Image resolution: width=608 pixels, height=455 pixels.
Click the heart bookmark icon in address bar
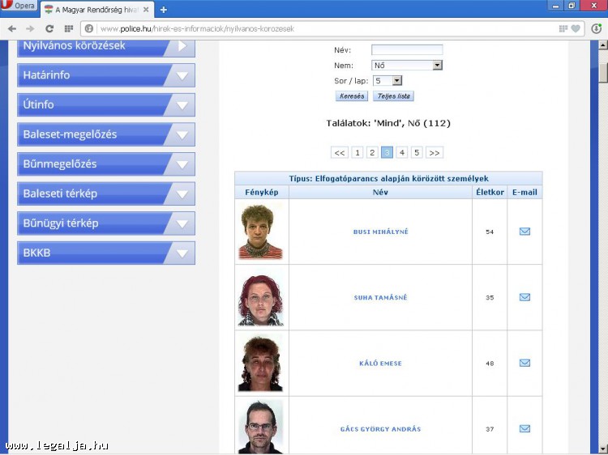pyautogui.click(x=576, y=28)
